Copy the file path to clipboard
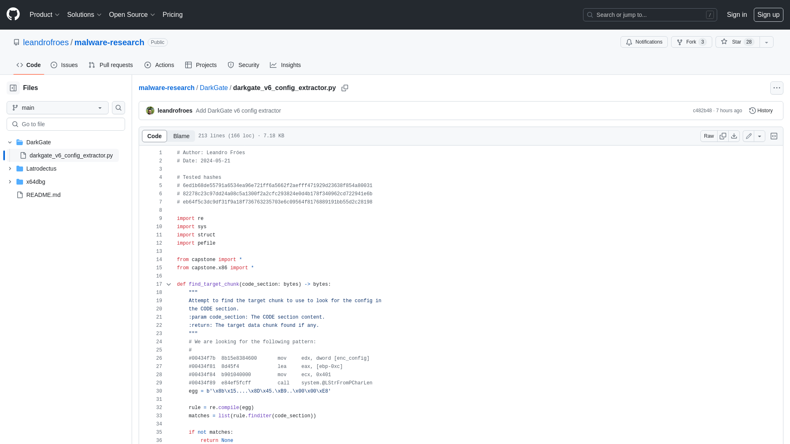The image size is (790, 444). click(x=345, y=88)
